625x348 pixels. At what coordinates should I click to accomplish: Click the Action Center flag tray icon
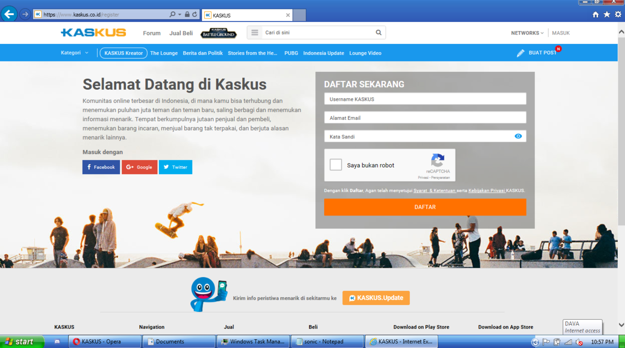[x=546, y=342]
